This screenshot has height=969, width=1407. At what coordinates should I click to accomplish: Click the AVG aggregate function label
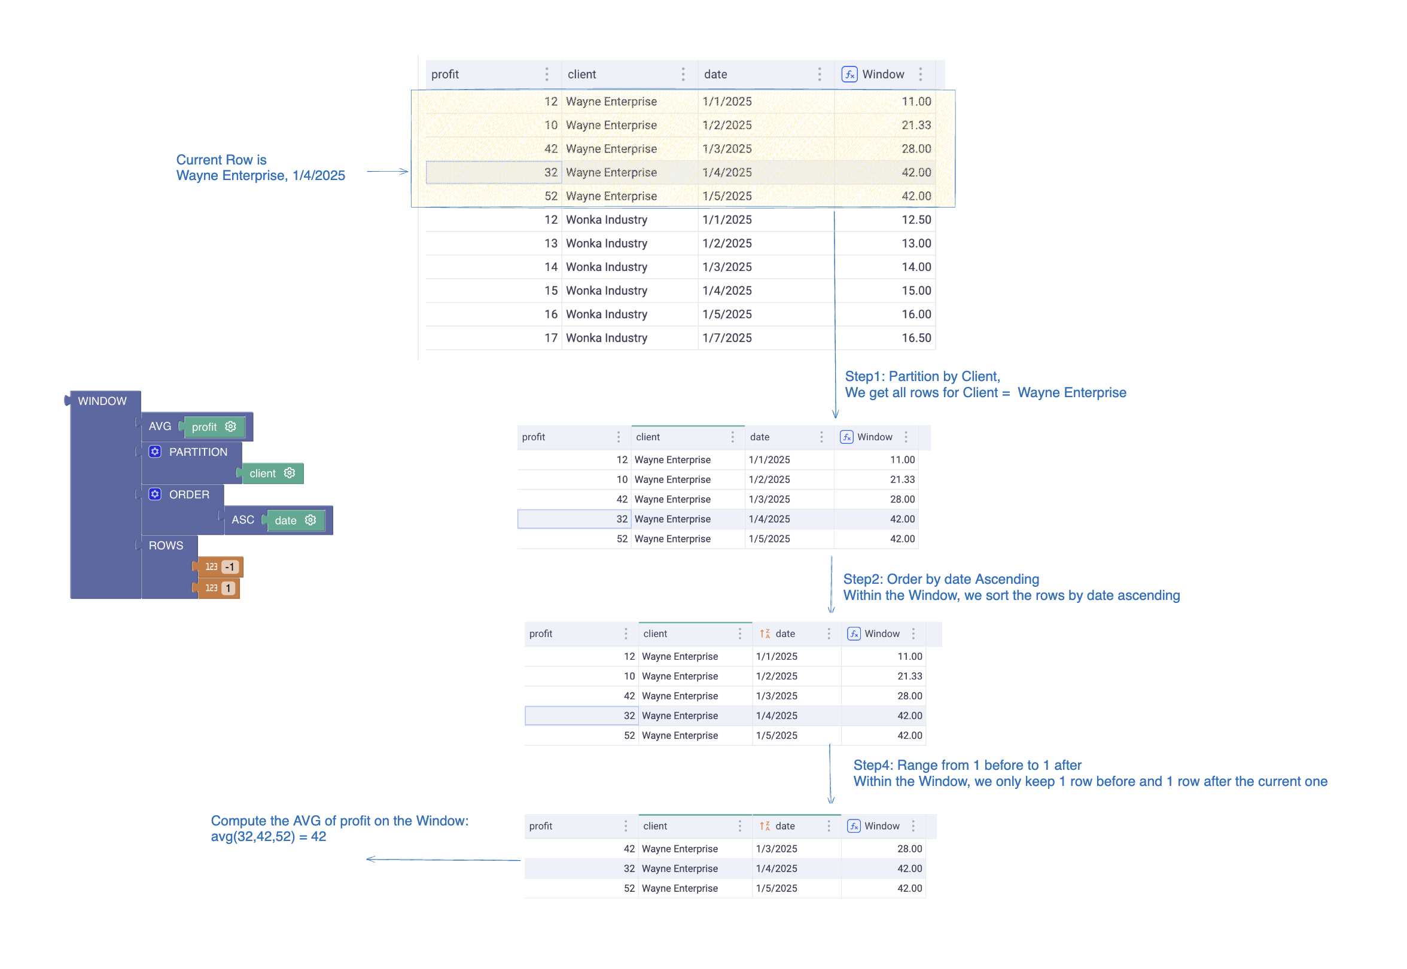coord(160,426)
